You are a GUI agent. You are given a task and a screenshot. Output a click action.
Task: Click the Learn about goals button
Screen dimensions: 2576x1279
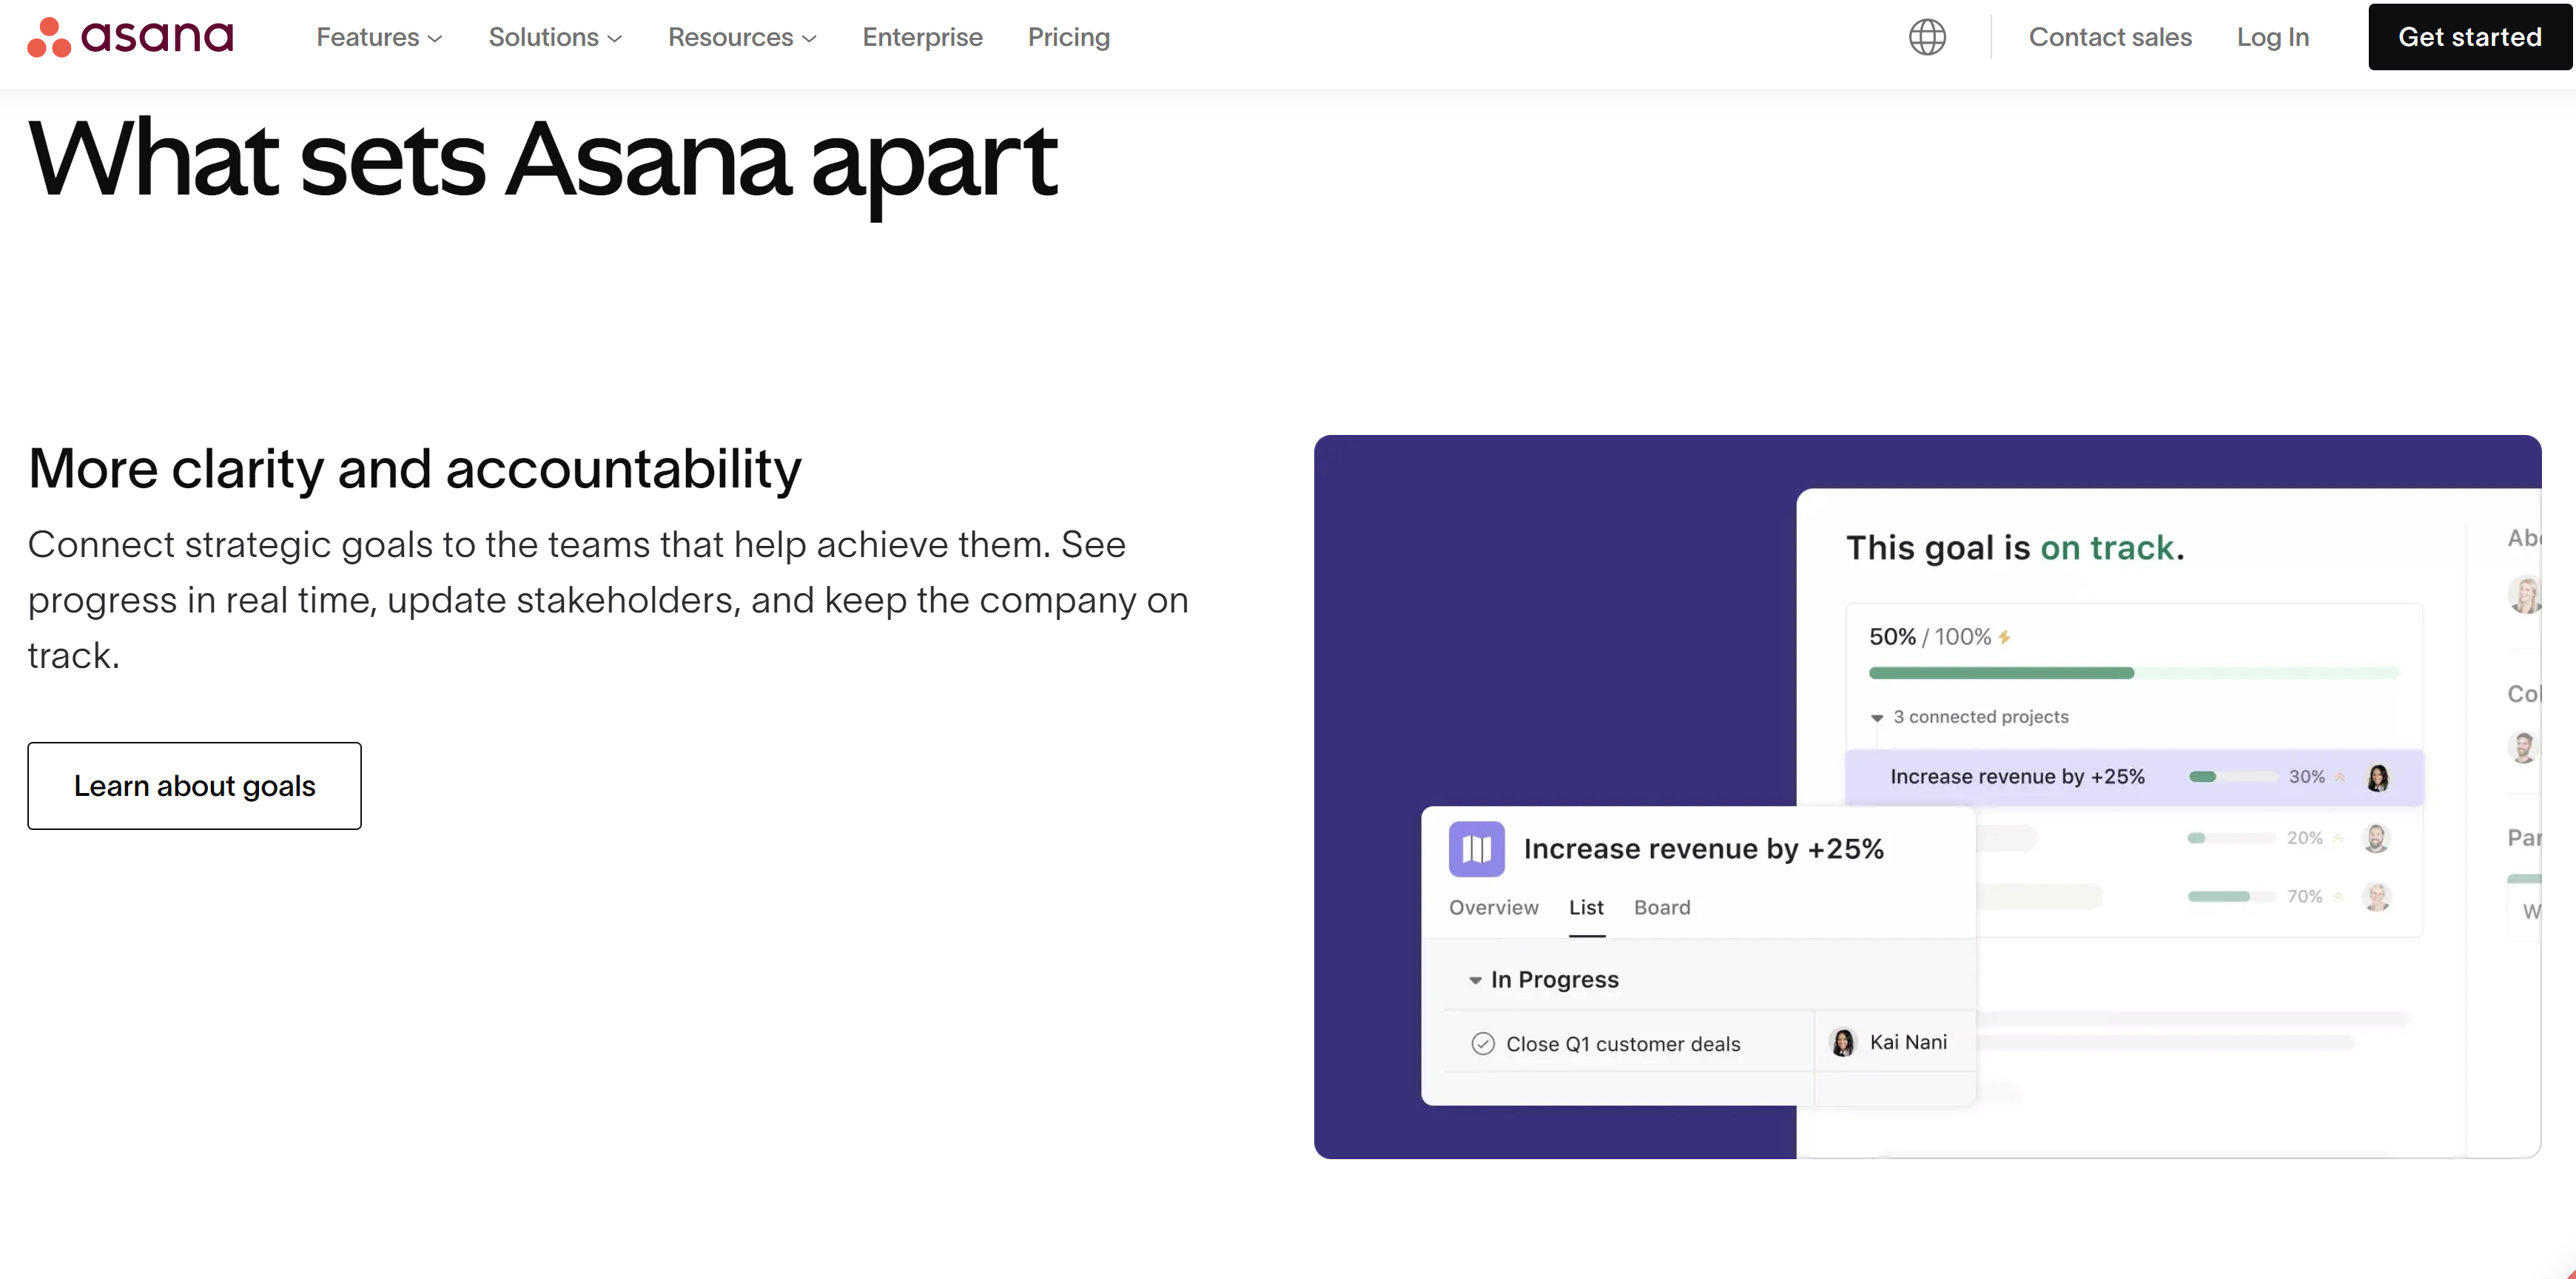coord(194,786)
